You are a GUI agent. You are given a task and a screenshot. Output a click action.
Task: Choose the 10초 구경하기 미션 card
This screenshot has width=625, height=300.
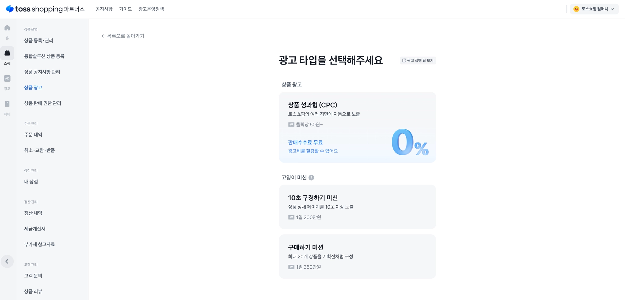pyautogui.click(x=357, y=207)
